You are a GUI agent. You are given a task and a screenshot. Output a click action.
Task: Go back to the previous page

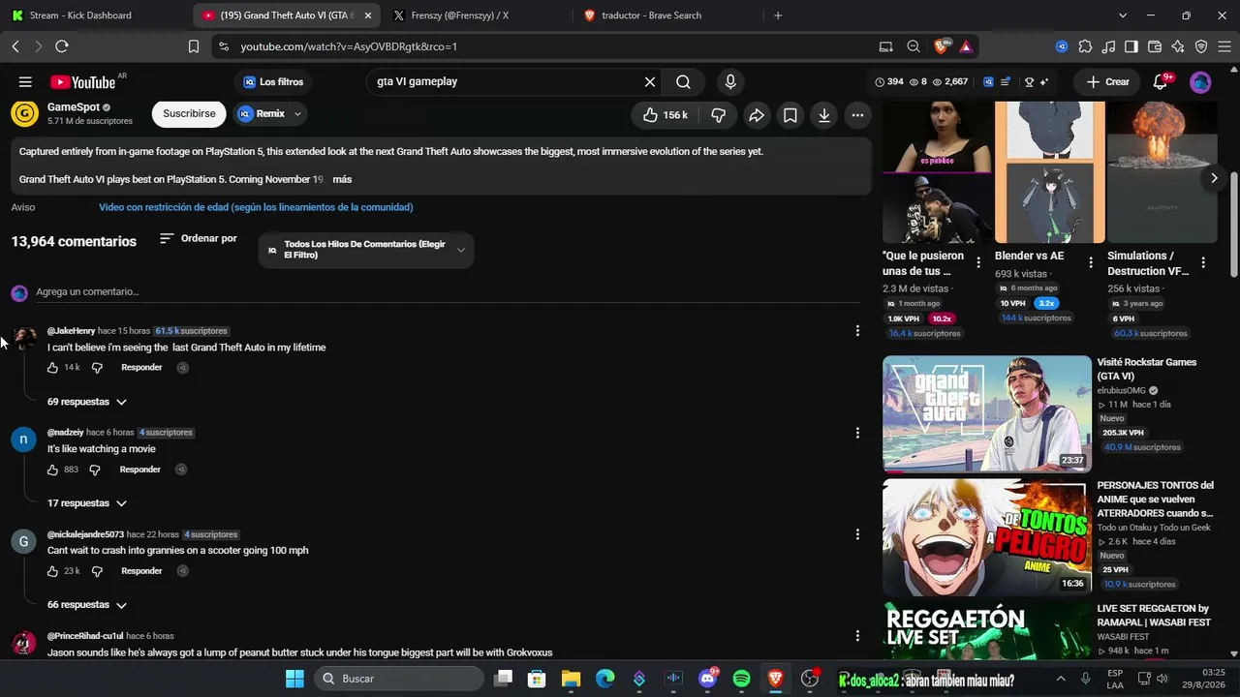(x=15, y=46)
